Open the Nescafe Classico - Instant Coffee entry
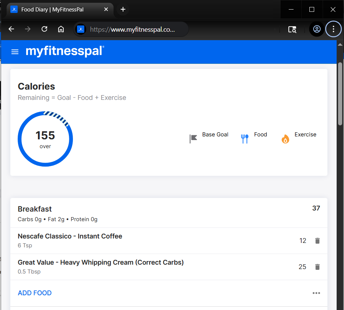Screen dimensions: 344x310 [x=70, y=236]
